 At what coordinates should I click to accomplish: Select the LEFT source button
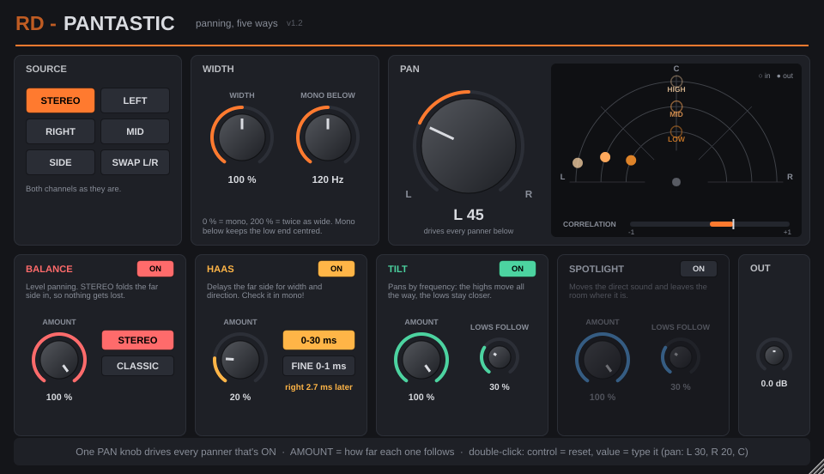click(135, 100)
